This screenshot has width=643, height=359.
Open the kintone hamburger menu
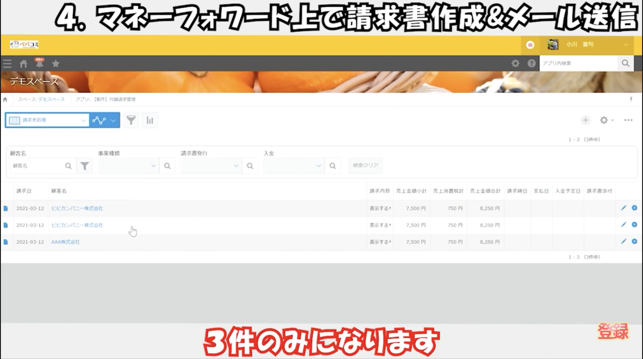coord(7,63)
